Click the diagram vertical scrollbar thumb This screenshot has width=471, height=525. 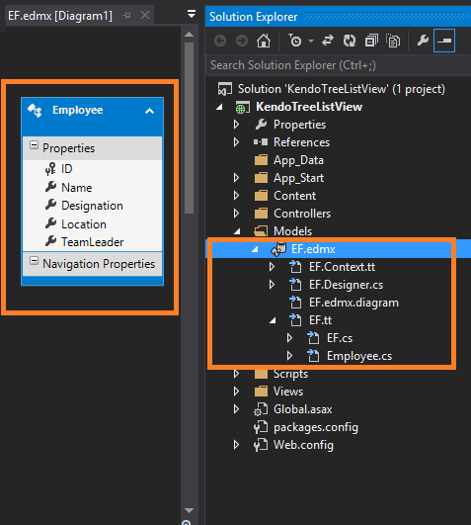[x=189, y=128]
